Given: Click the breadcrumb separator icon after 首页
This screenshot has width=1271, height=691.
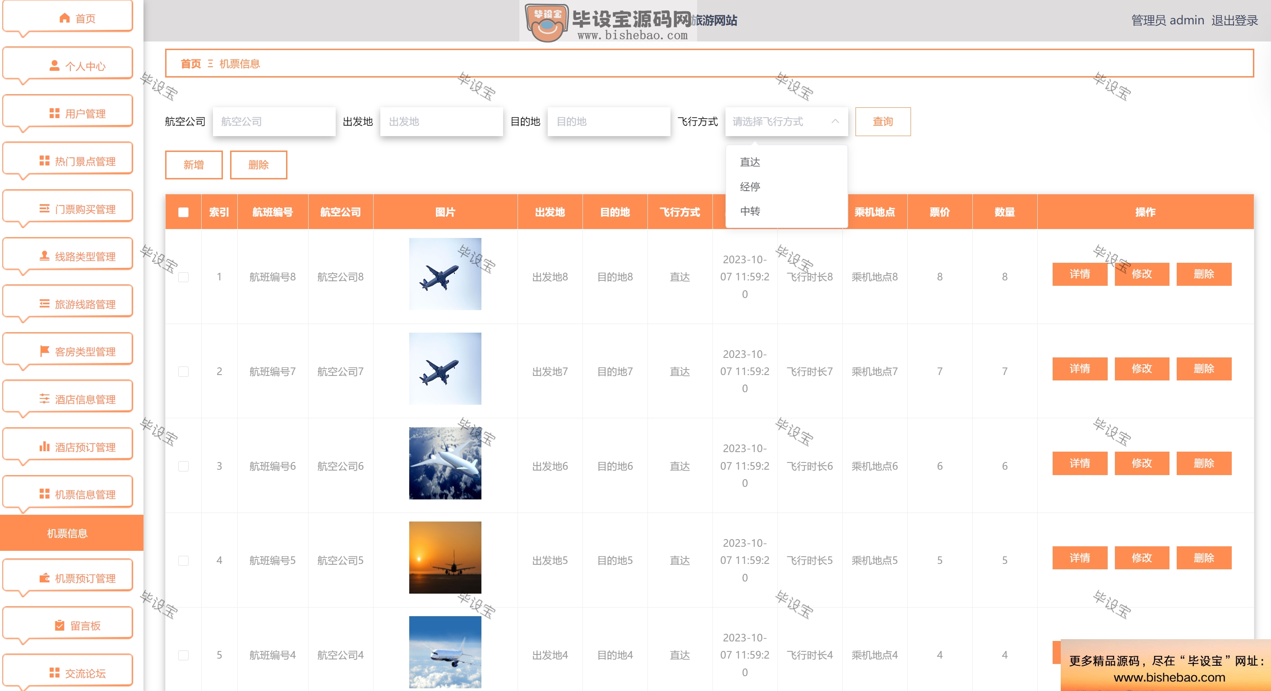Looking at the screenshot, I should [211, 64].
